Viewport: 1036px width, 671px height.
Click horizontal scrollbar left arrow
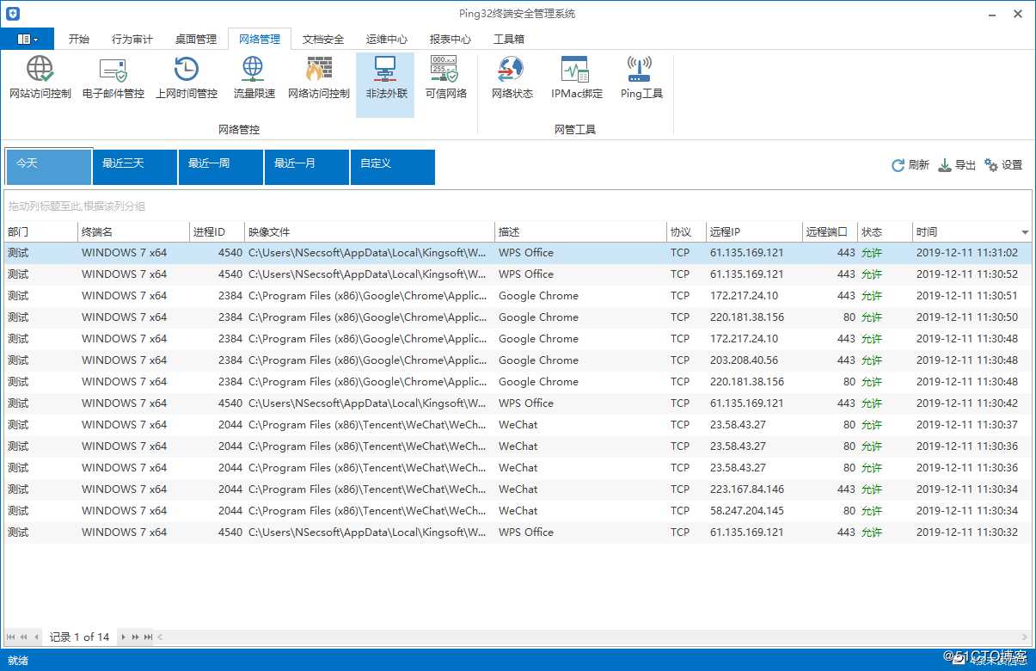tap(160, 637)
